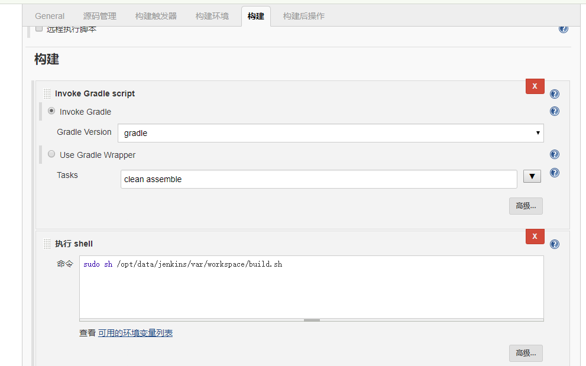
Task: Focus the Tasks input with clean assemble
Action: coord(319,179)
